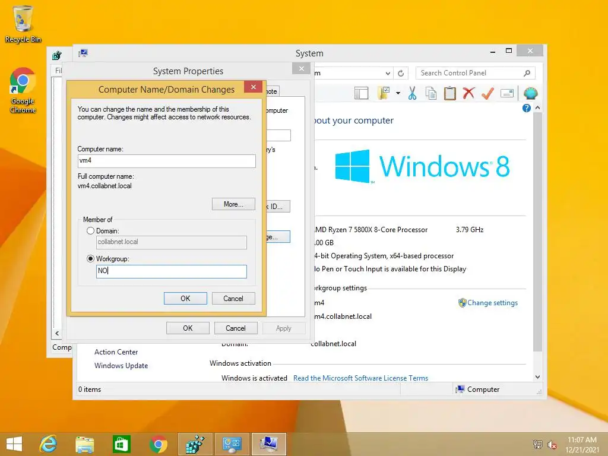The width and height of the screenshot is (608, 456).
Task: Open Windows Store from the taskbar
Action: pyautogui.click(x=121, y=444)
